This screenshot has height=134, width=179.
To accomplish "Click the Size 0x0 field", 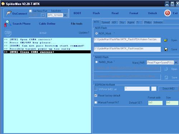I will (x=172, y=103).
